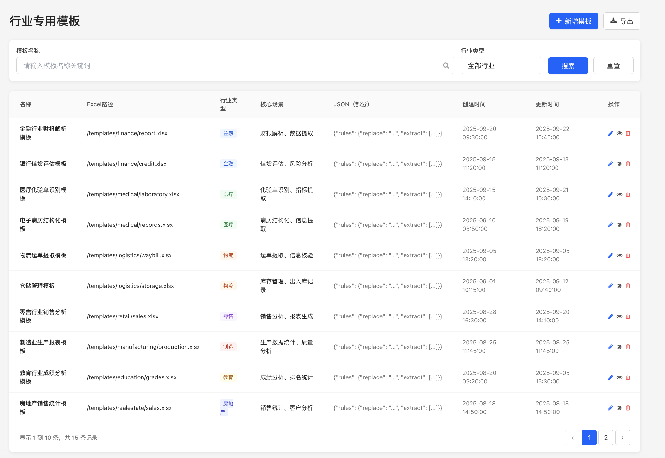The height and width of the screenshot is (458, 665).
Task: Delete 零售行业销售分析模板 via trash icon
Action: coord(628,316)
